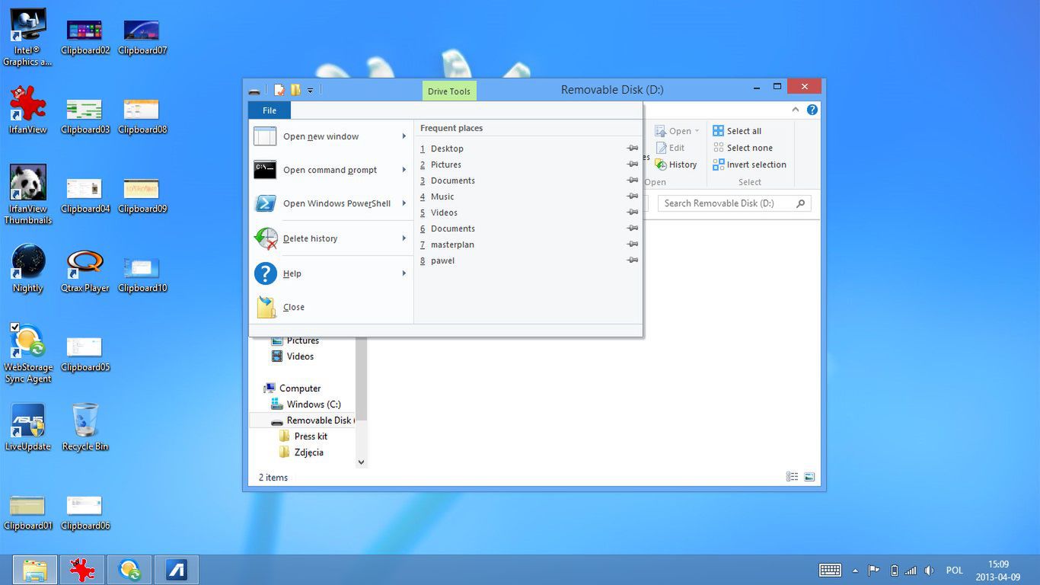Toggle pin for Music in Frequent places
Screen dimensions: 1040x585
click(632, 197)
